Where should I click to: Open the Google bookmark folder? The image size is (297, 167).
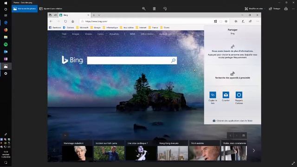pyautogui.click(x=96, y=28)
